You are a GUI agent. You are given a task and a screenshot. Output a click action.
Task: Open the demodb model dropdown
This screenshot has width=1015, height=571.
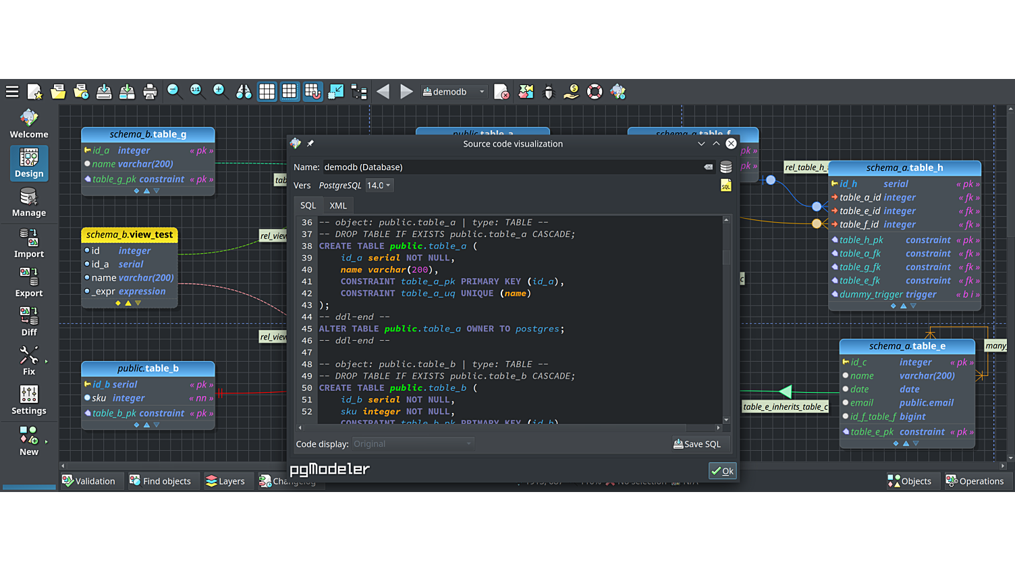[x=454, y=92]
